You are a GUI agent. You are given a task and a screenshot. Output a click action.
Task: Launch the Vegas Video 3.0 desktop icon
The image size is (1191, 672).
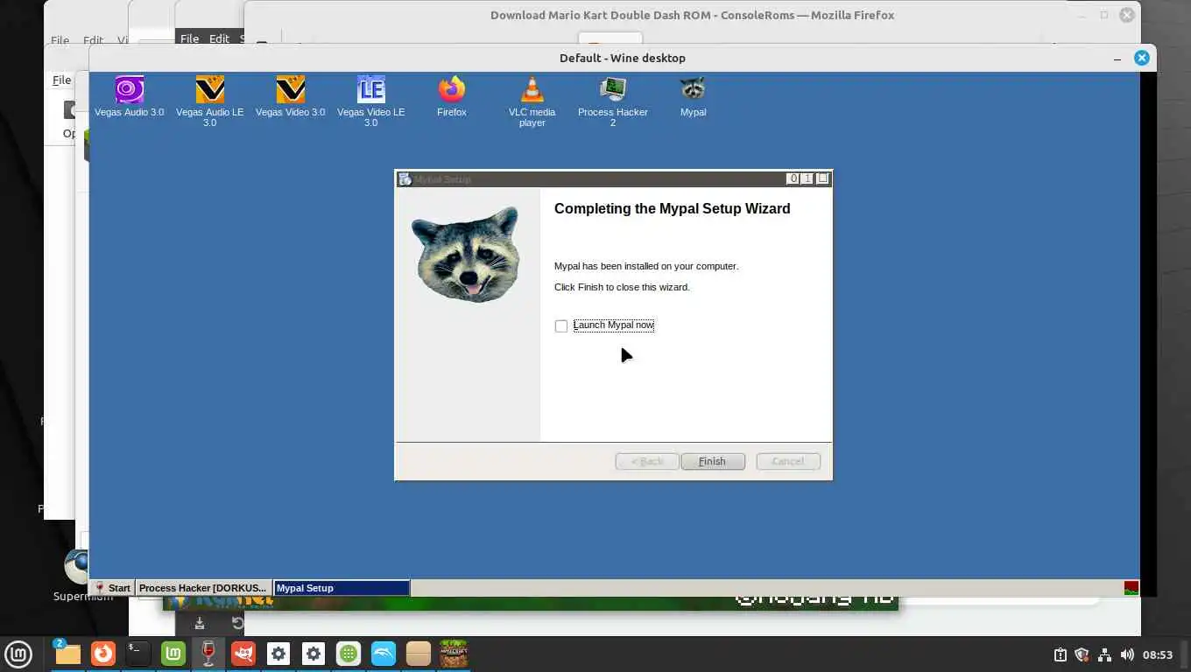click(x=290, y=96)
